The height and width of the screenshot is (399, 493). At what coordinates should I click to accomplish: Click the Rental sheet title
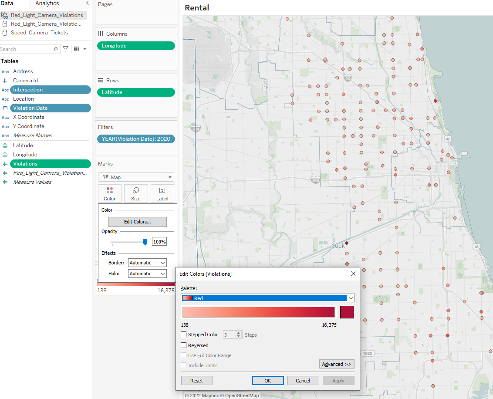197,7
